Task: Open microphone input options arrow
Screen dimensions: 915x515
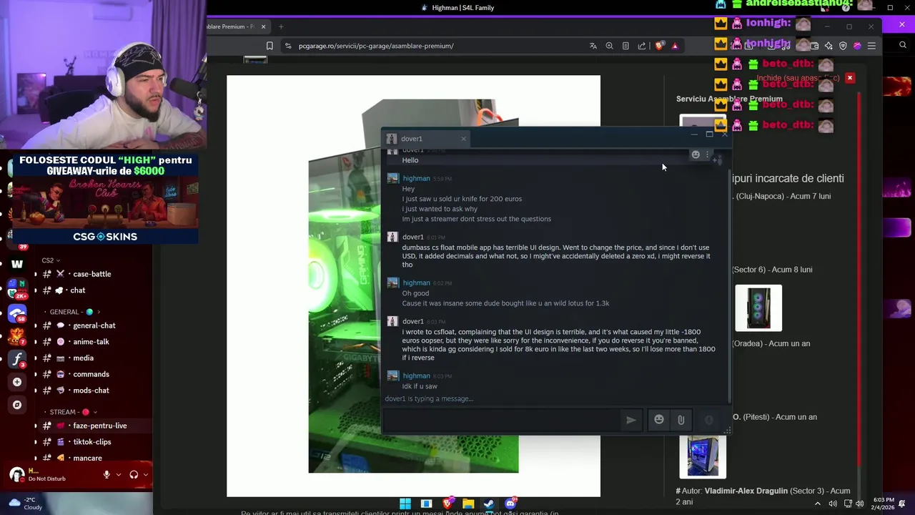Action: [118, 474]
